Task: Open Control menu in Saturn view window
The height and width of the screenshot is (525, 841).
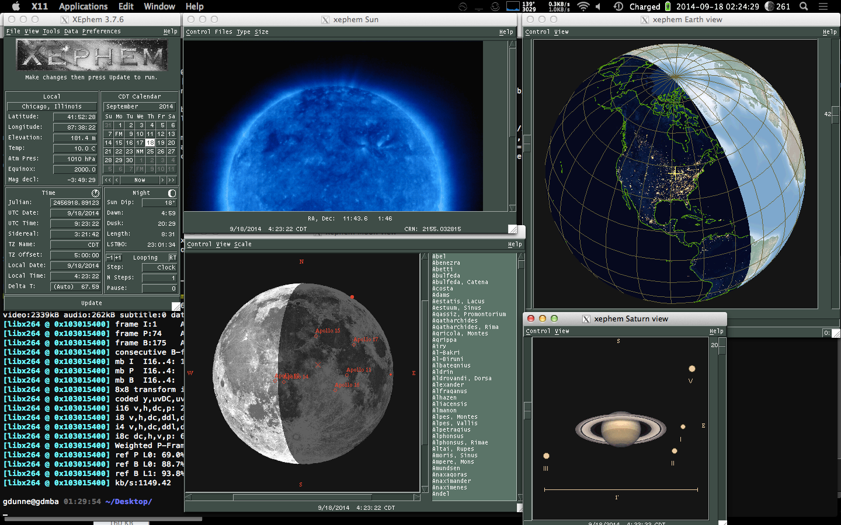Action: (538, 331)
